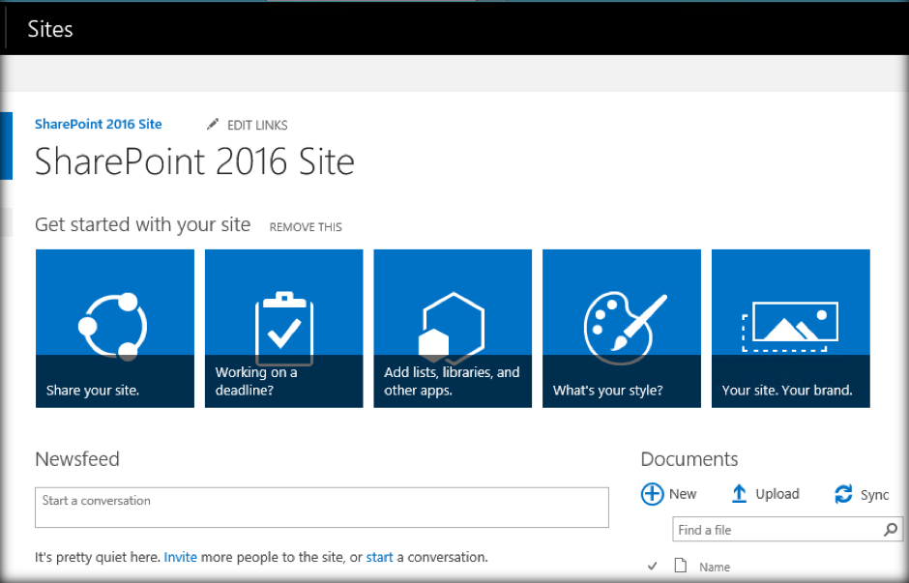This screenshot has height=583, width=909.
Task: Click the Upload label in Documents
Action: [777, 494]
